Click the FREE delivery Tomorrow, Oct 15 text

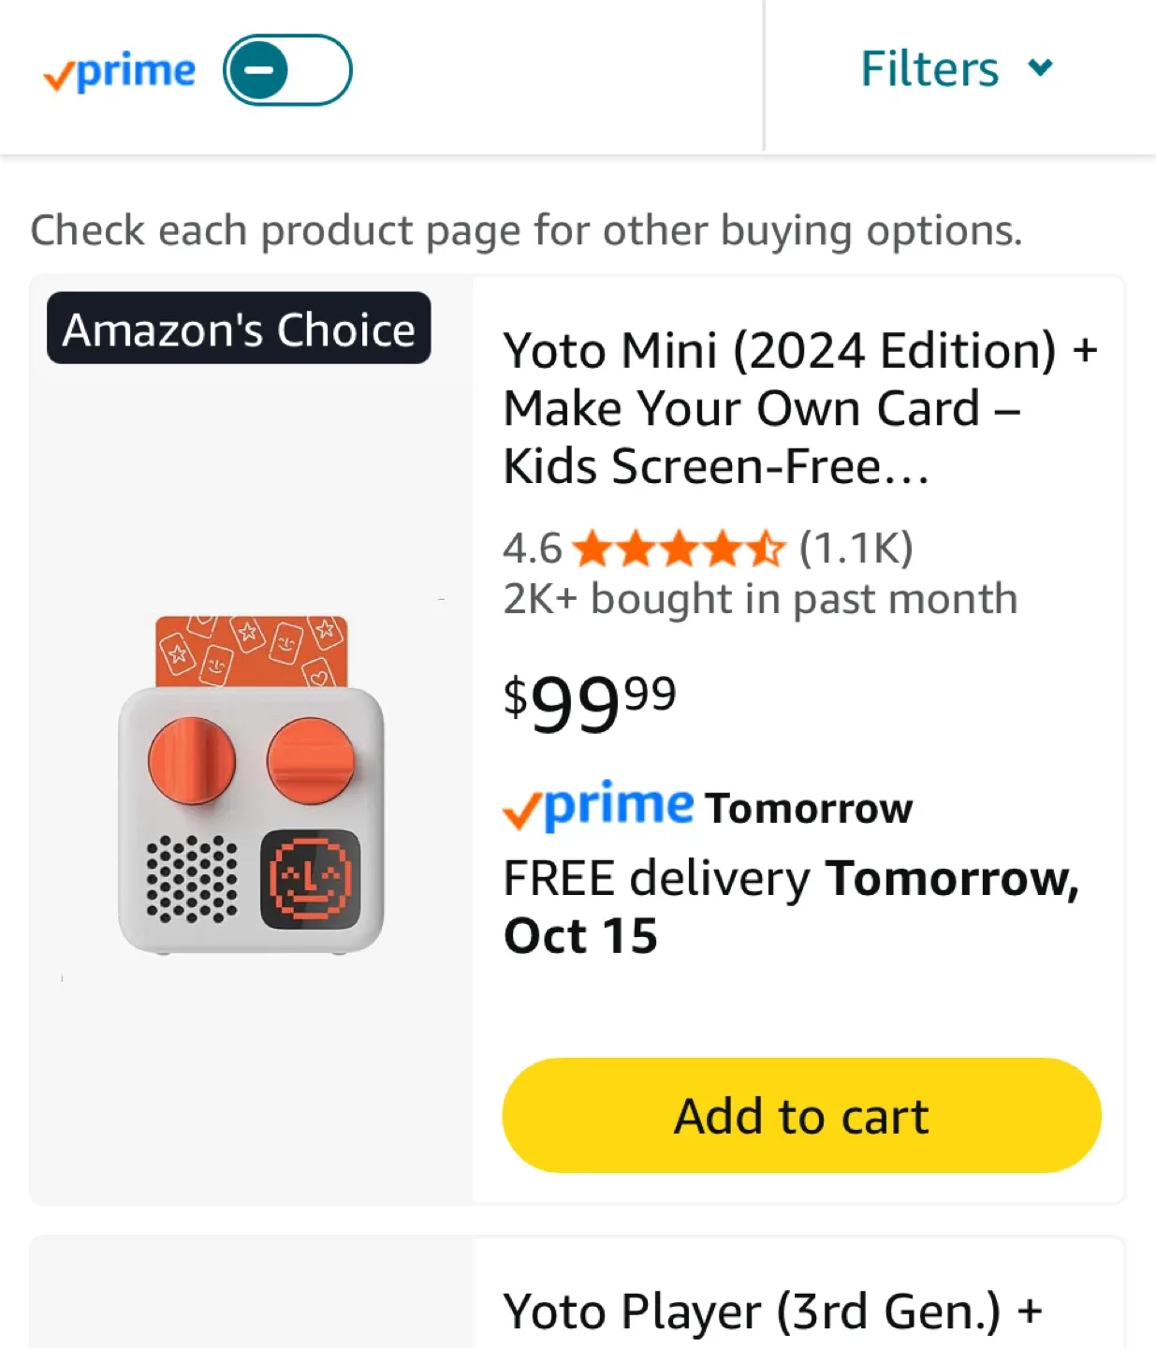click(x=791, y=906)
